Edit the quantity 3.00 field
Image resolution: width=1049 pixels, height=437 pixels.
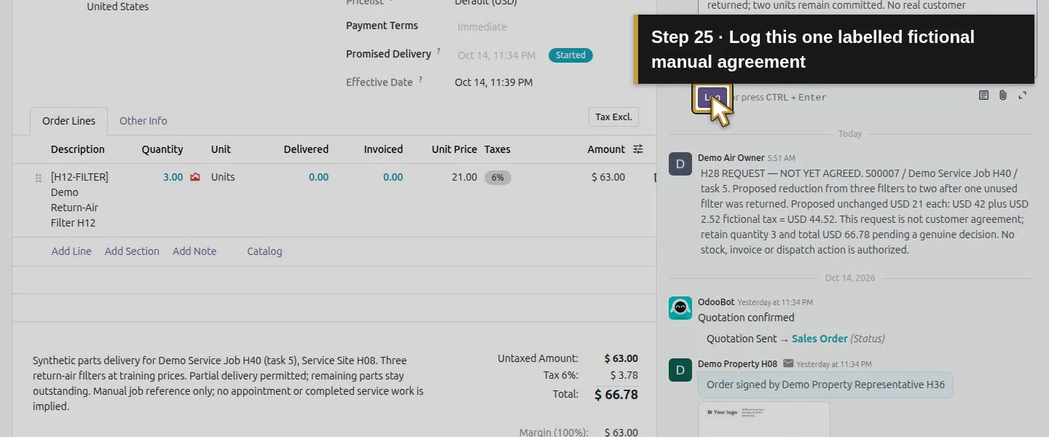tap(173, 177)
